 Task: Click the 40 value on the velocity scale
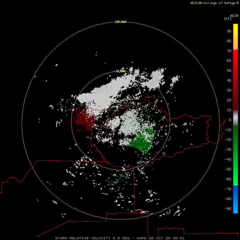(x=229, y=80)
